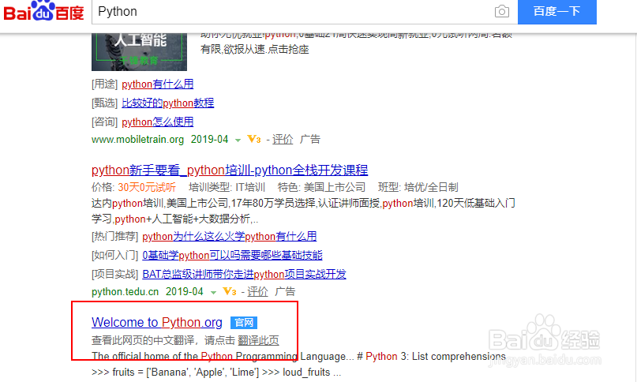
Task: Click the 百度一下 search button
Action: click(x=557, y=11)
